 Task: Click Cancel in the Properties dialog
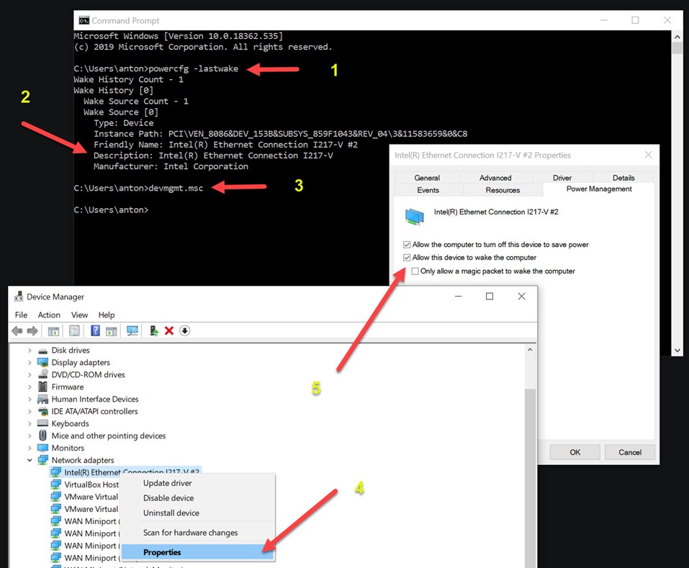click(629, 452)
